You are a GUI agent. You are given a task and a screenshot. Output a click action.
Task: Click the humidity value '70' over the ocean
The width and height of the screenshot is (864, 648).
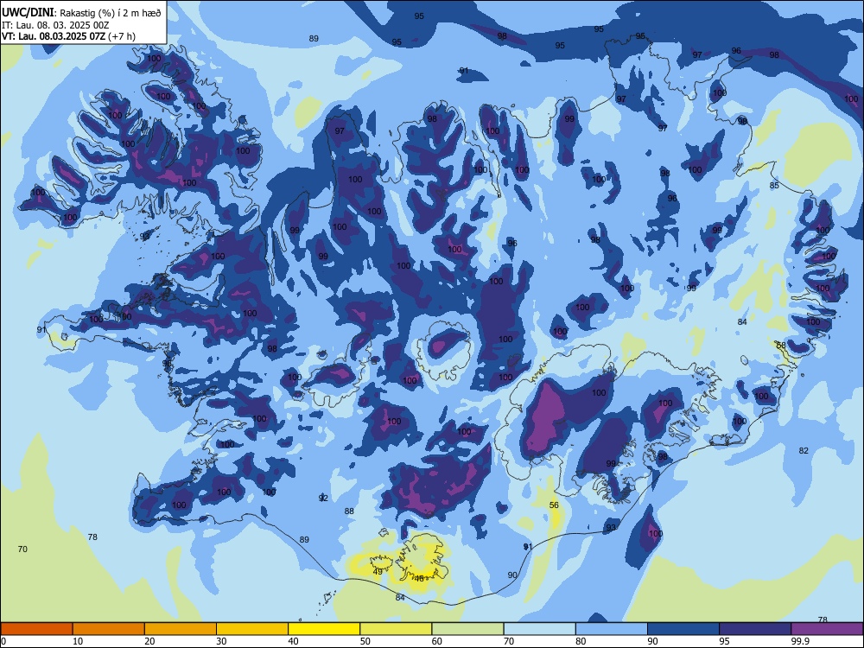click(22, 549)
